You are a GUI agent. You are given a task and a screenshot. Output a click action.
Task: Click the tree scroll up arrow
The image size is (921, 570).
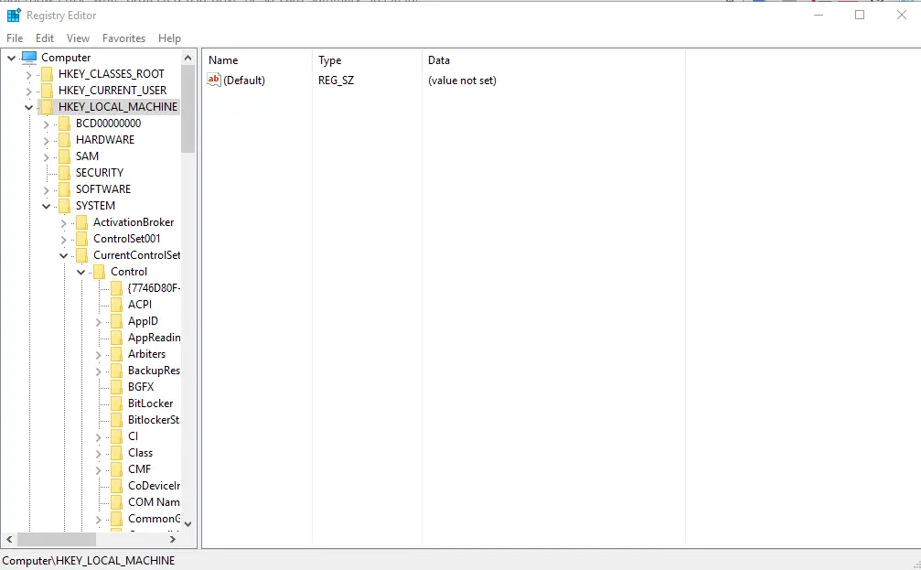coord(188,58)
